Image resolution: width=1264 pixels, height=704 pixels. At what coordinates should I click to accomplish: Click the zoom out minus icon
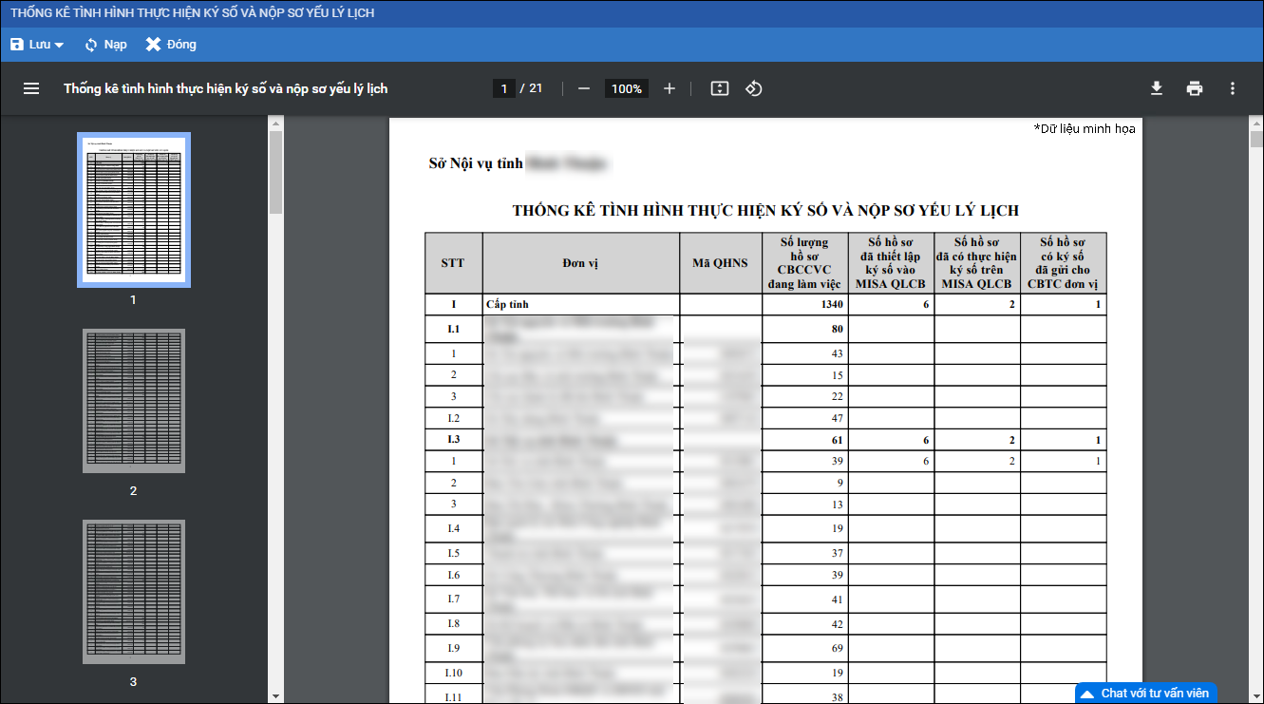[584, 88]
